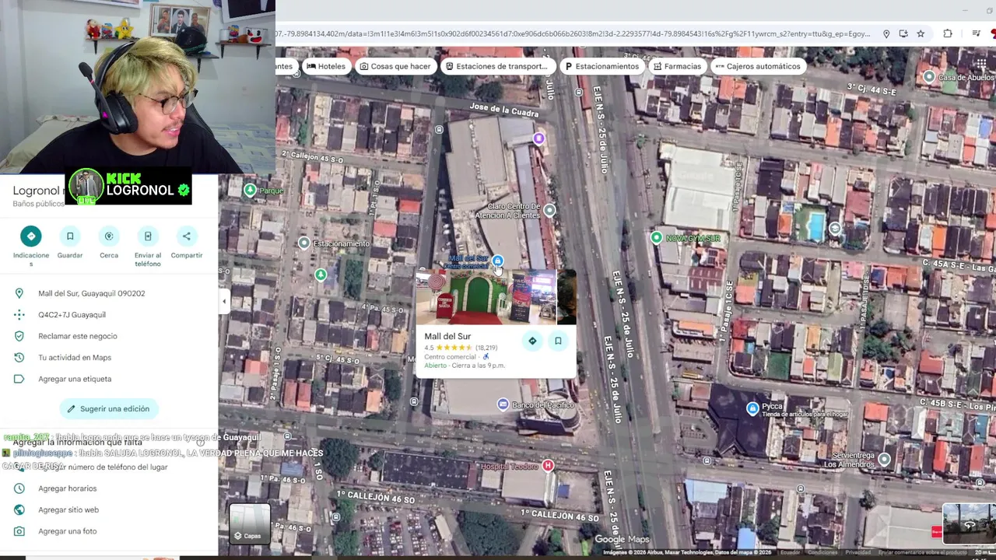Click the media control icon in browser toolbar

point(976,34)
